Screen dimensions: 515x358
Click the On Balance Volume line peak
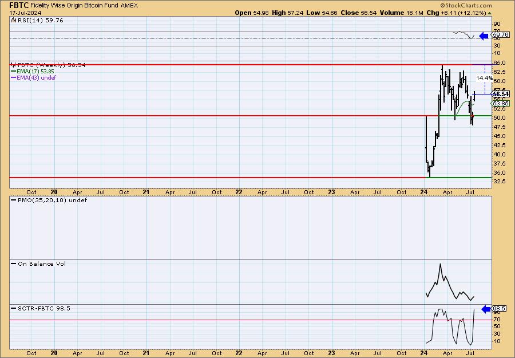coord(440,264)
